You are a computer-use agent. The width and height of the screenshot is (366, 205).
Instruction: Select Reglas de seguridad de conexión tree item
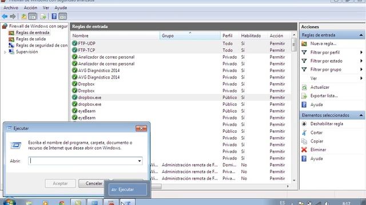[42, 46]
